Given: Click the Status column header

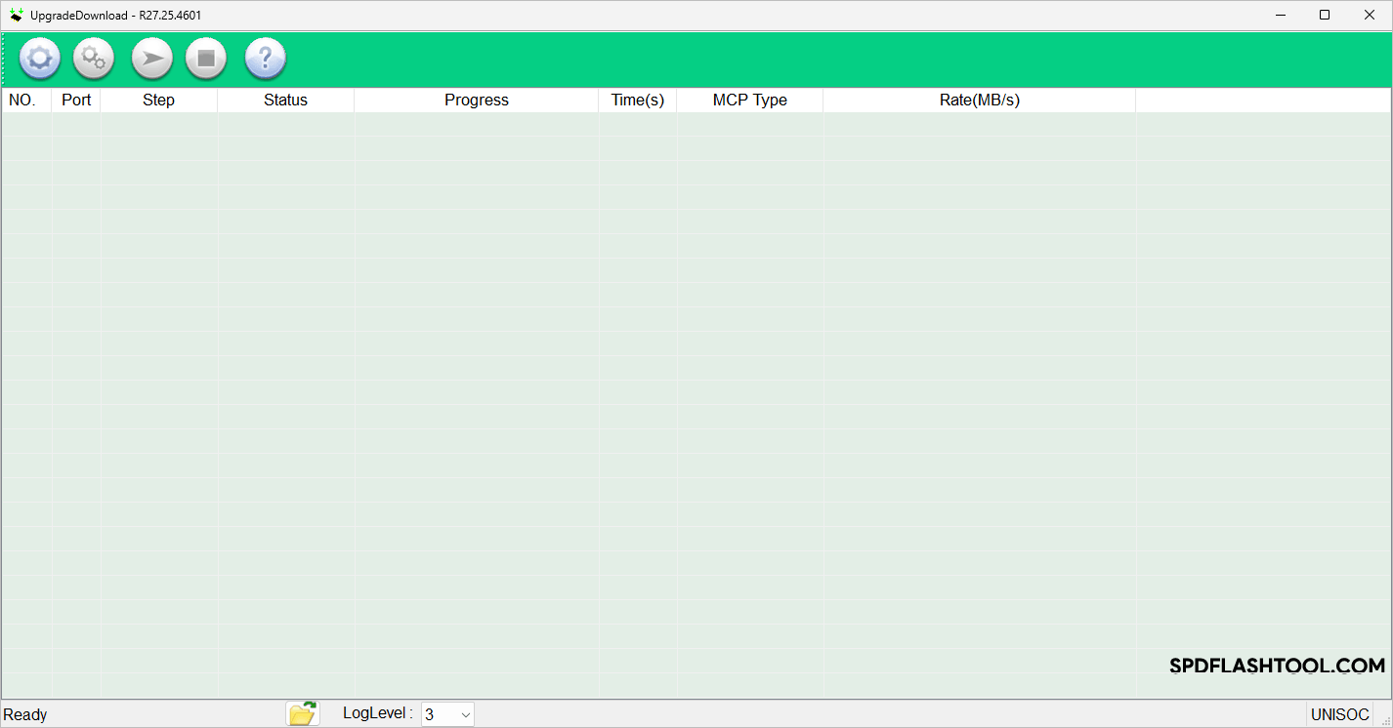Looking at the screenshot, I should click(285, 101).
